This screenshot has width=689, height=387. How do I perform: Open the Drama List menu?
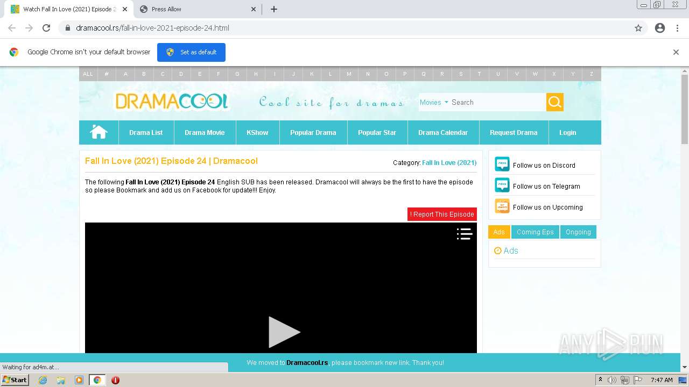tap(146, 132)
